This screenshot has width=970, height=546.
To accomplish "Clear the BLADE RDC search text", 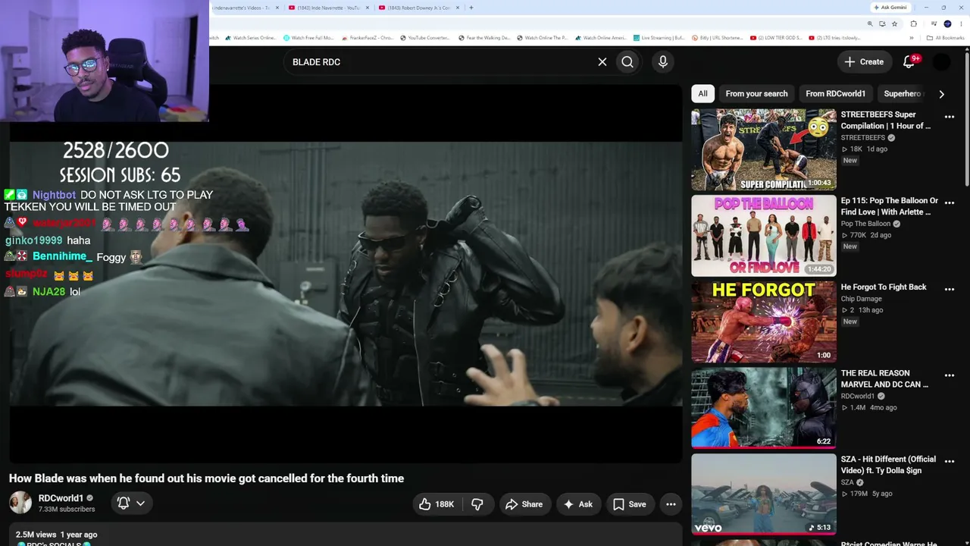I will pos(602,62).
